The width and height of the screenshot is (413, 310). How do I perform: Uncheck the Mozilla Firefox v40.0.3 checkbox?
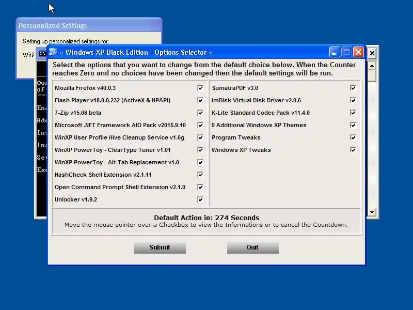pos(200,88)
